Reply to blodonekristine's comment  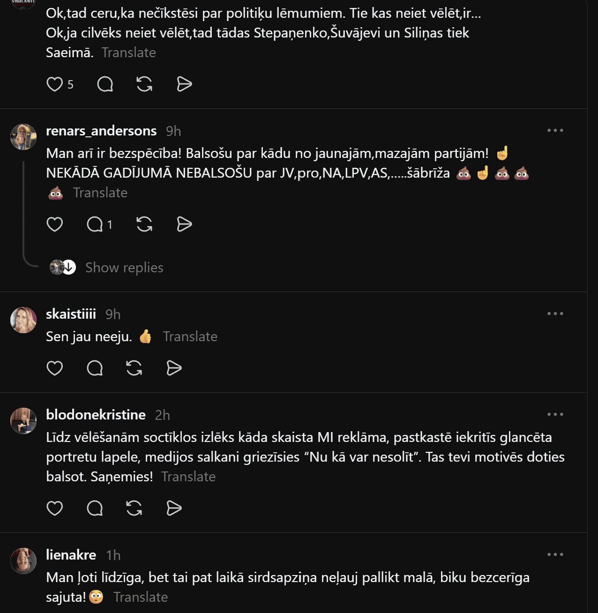(x=95, y=508)
